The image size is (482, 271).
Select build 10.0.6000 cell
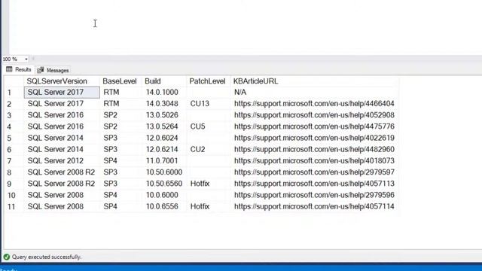coord(164,195)
